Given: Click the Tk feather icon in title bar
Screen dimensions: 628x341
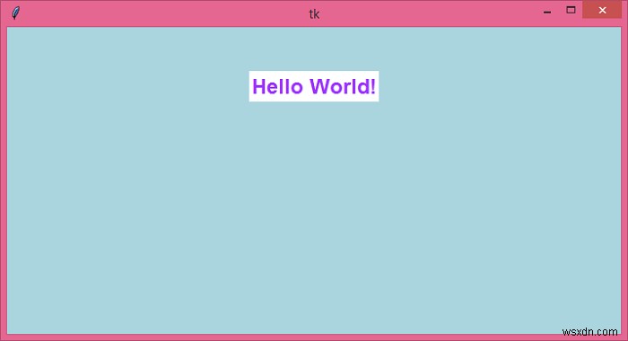Looking at the screenshot, I should [15, 13].
